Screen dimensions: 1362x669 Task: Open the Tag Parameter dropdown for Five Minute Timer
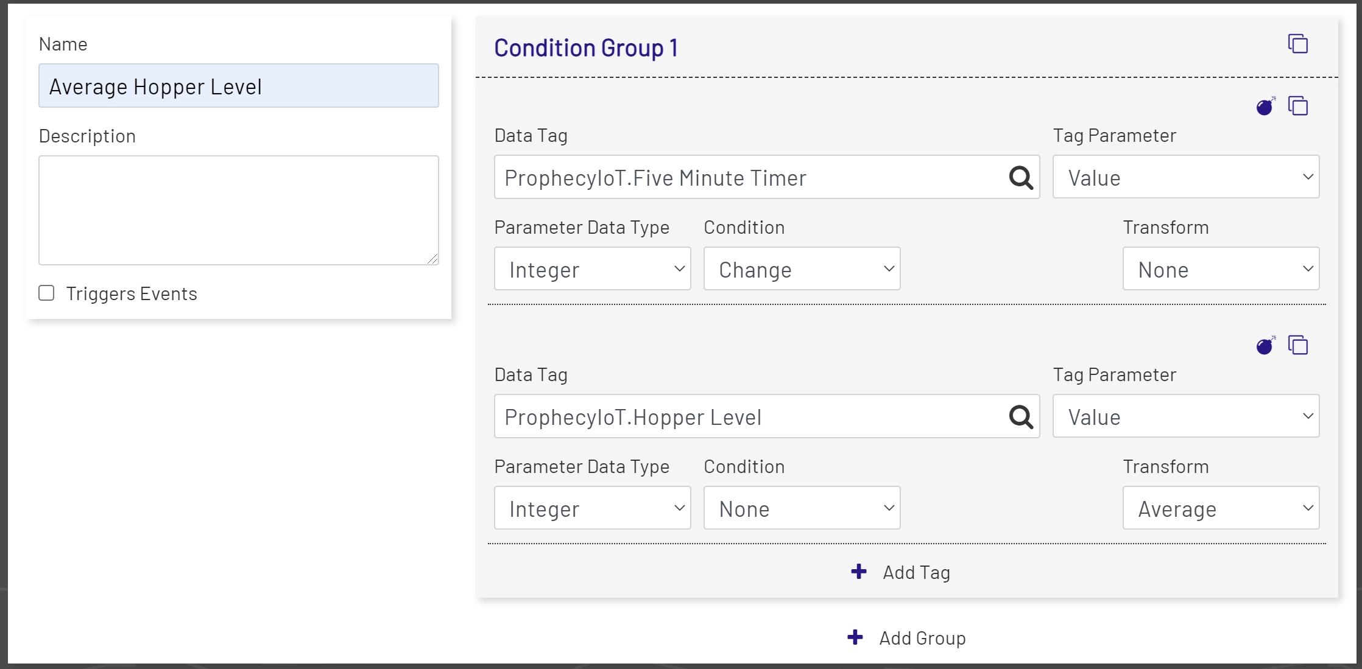pos(1185,177)
